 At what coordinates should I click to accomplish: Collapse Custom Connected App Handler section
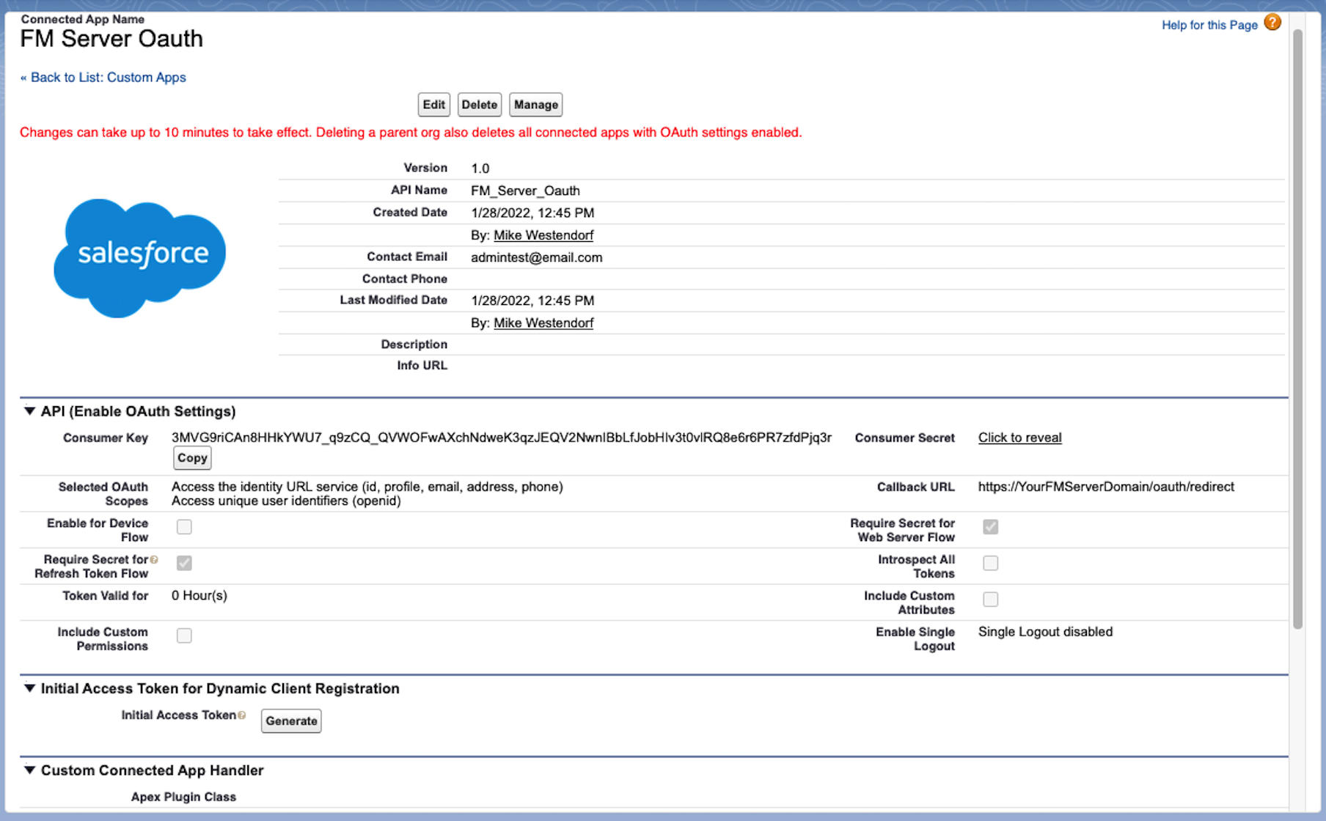click(x=29, y=770)
